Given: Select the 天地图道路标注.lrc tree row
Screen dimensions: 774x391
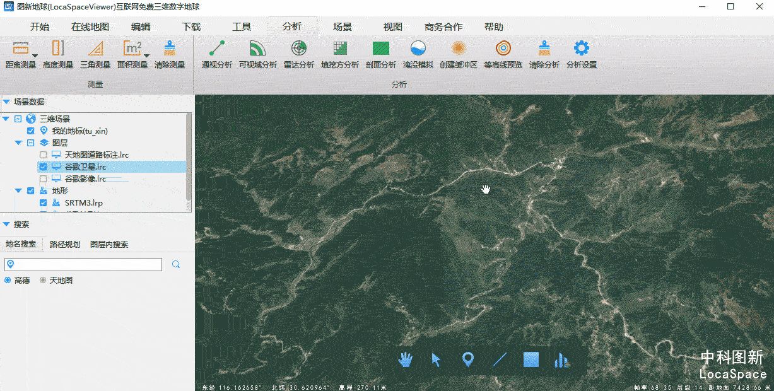Looking at the screenshot, I should point(90,155).
